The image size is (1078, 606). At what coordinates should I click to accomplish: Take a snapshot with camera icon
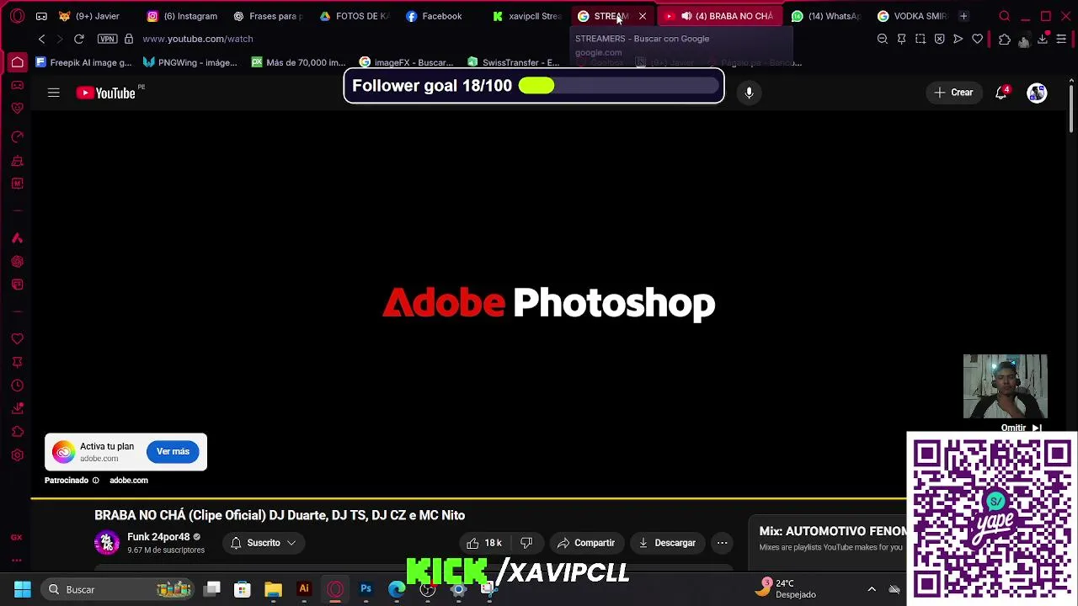coord(920,39)
